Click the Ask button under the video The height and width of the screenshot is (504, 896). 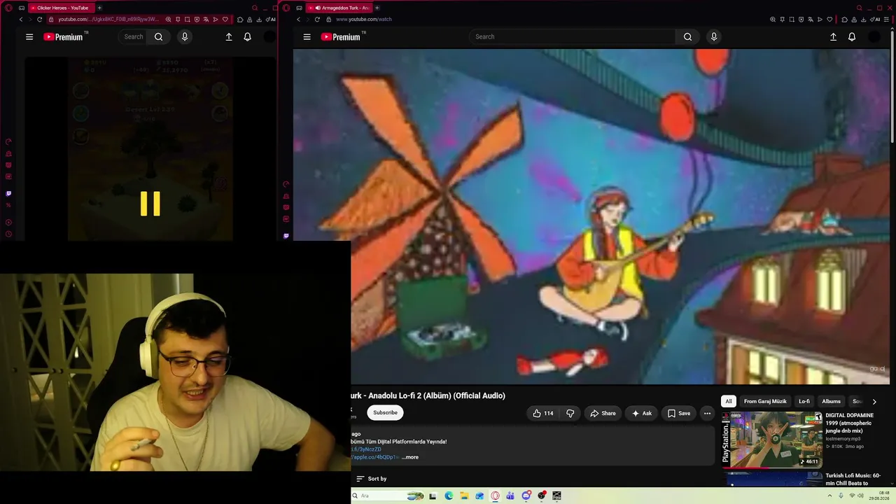tap(641, 414)
